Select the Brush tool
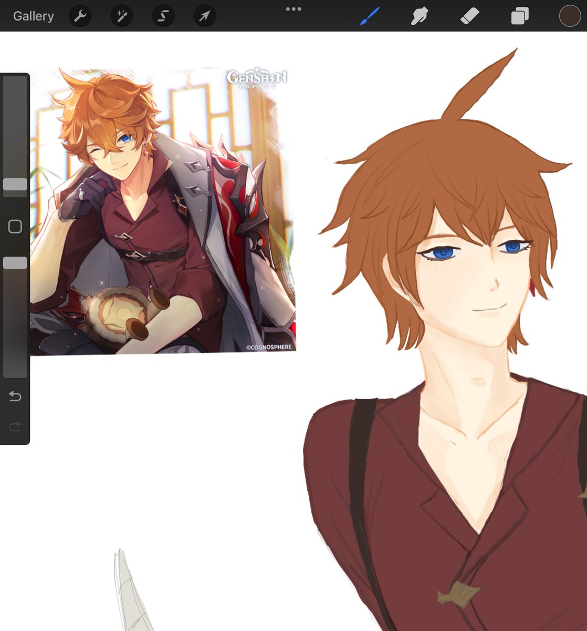The height and width of the screenshot is (631, 587). pyautogui.click(x=370, y=16)
